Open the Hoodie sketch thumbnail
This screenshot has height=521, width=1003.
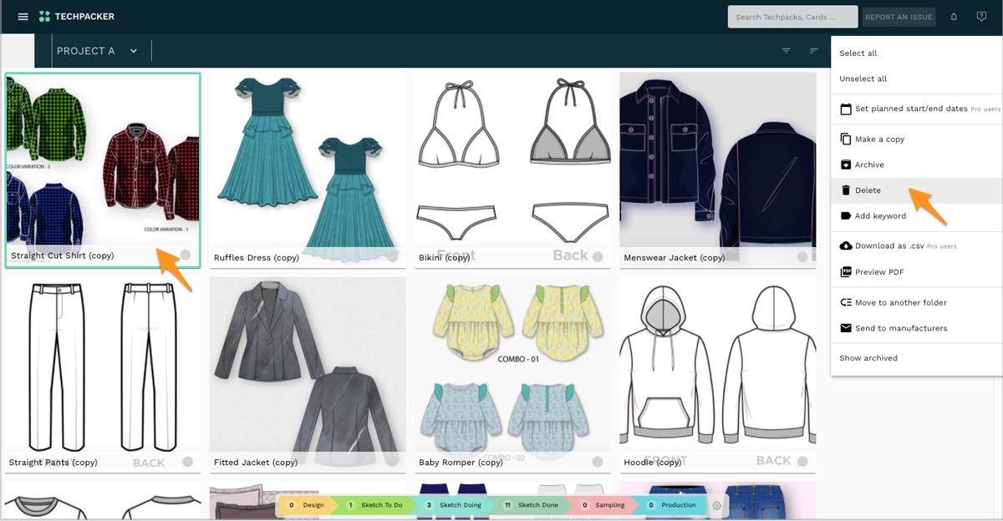click(x=717, y=365)
